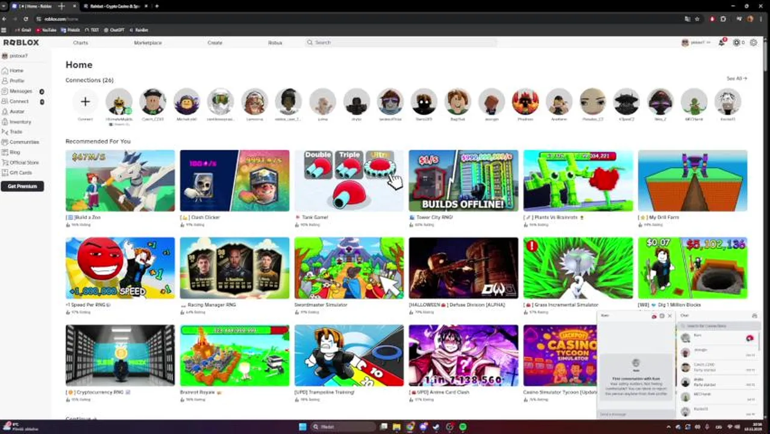The height and width of the screenshot is (434, 770).
Task: Select the Home sidebar icon
Action: click(5, 71)
